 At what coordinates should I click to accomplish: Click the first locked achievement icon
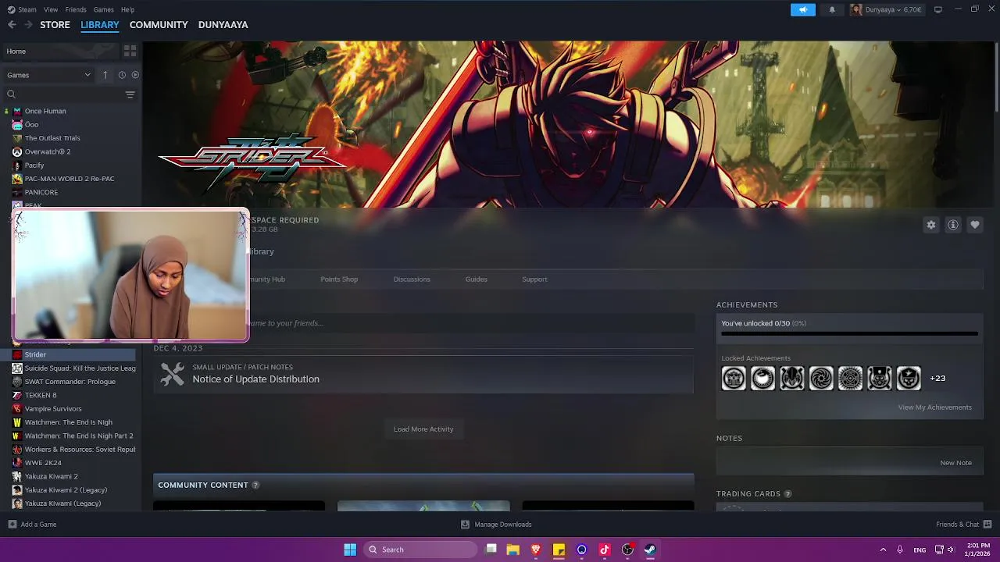click(x=734, y=379)
